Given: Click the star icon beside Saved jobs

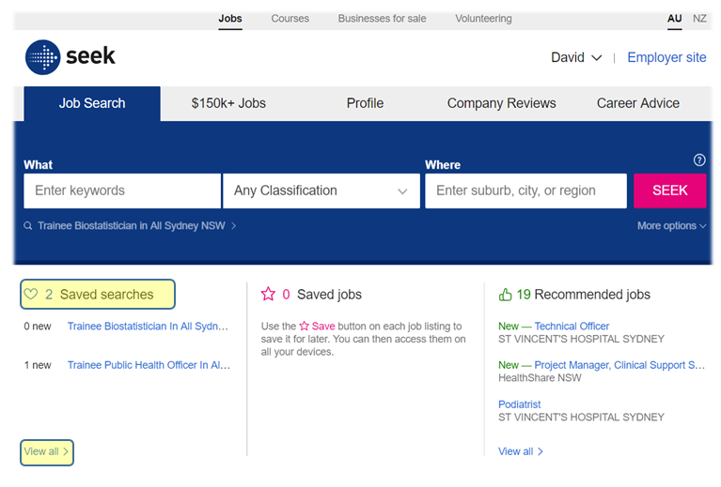Looking at the screenshot, I should (268, 294).
